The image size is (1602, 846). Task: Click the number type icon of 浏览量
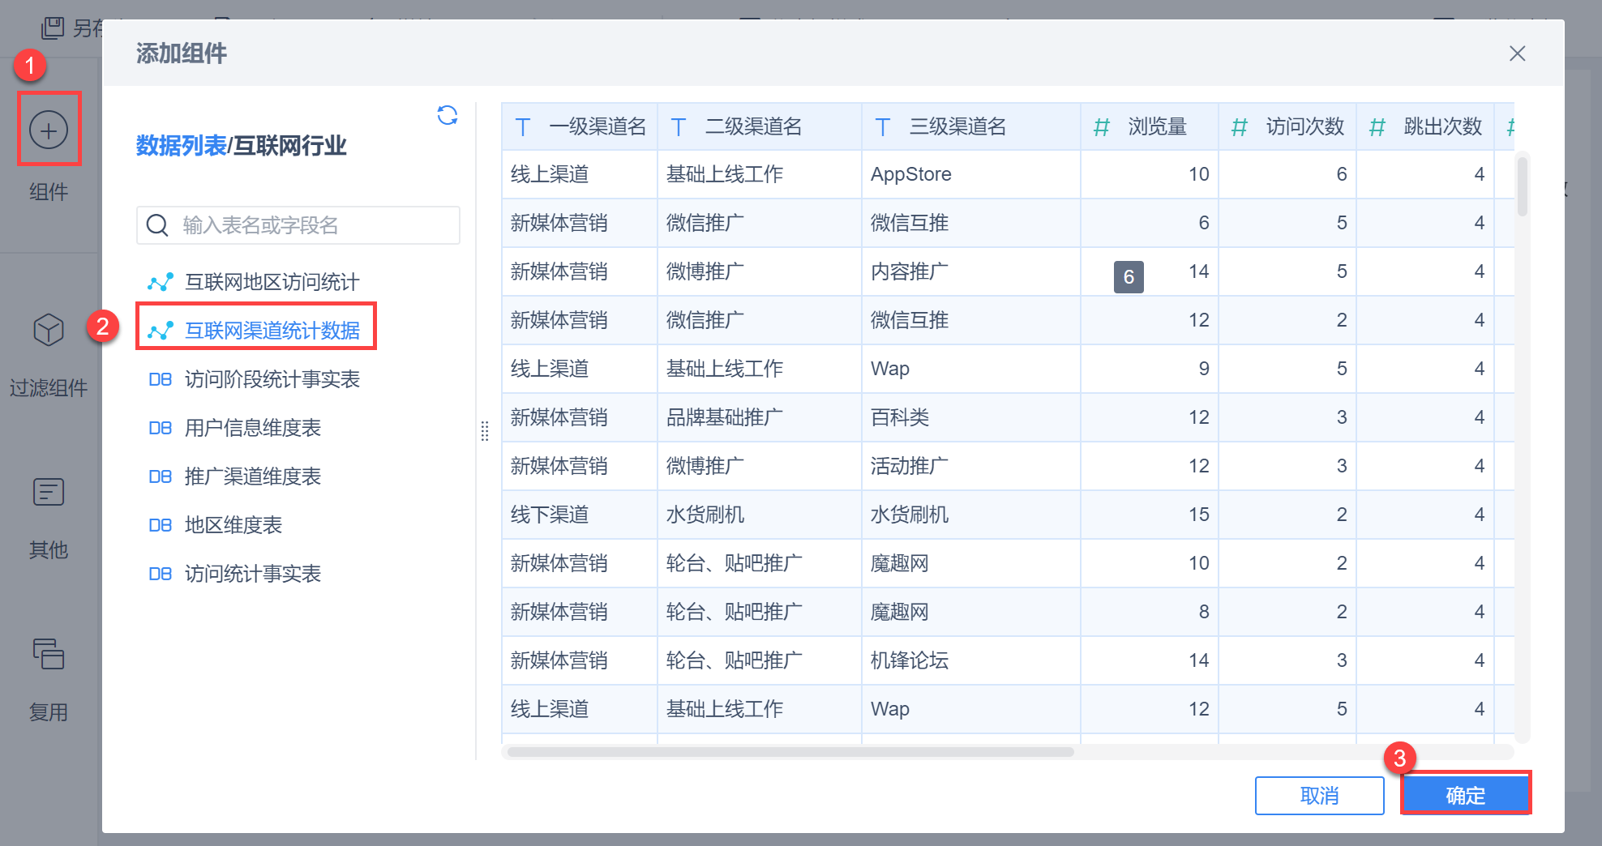(x=1101, y=127)
